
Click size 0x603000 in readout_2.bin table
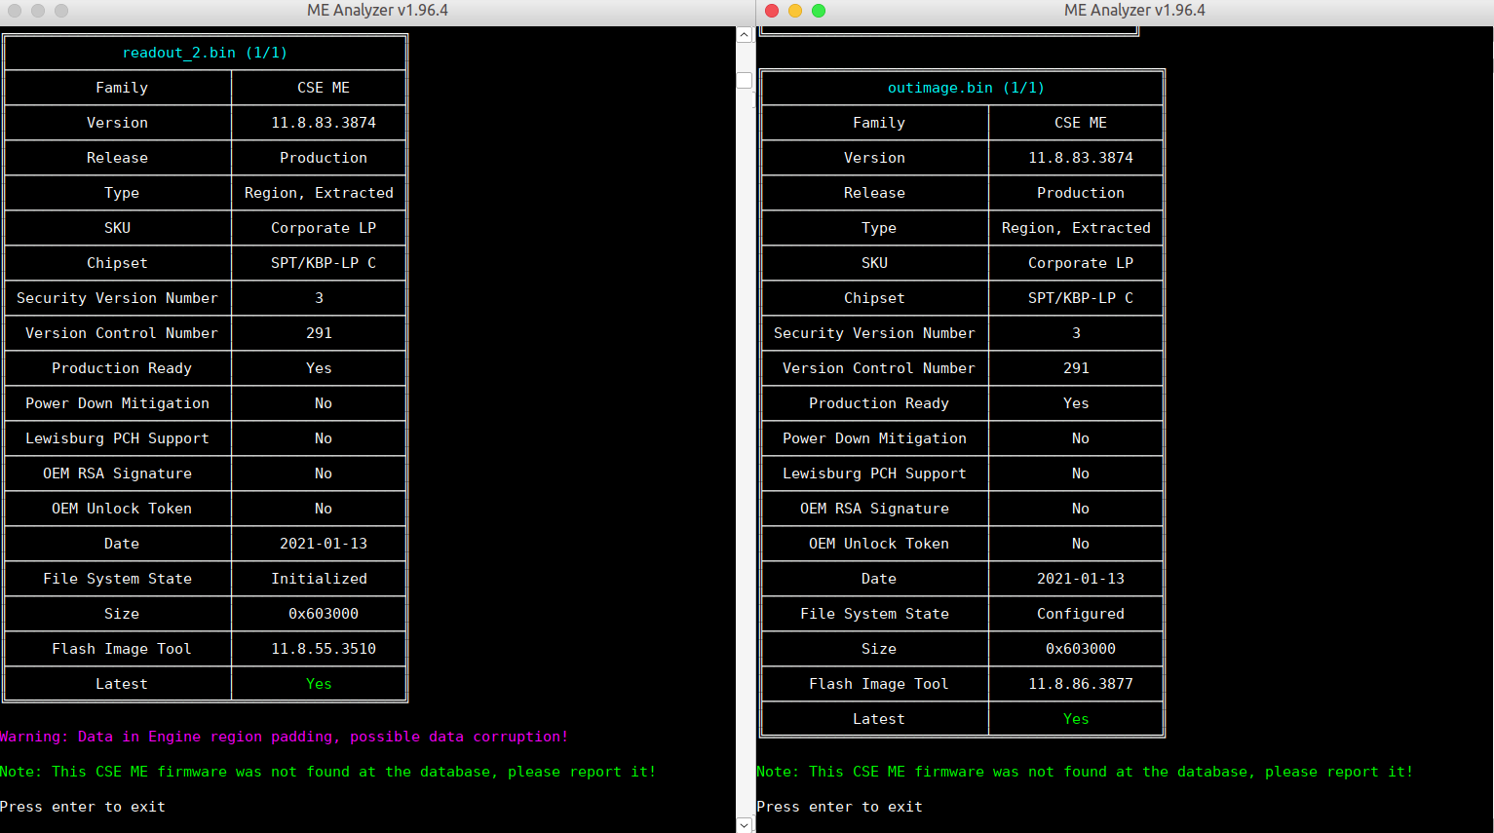pos(324,614)
